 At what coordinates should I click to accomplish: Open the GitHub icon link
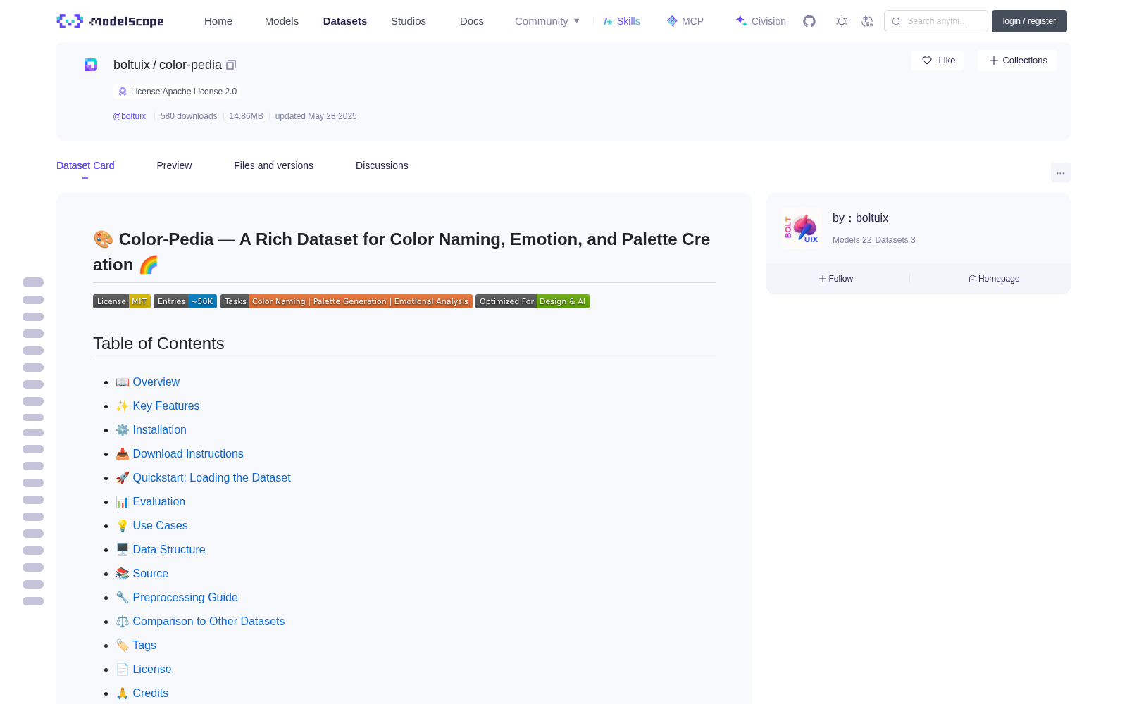coord(809,21)
